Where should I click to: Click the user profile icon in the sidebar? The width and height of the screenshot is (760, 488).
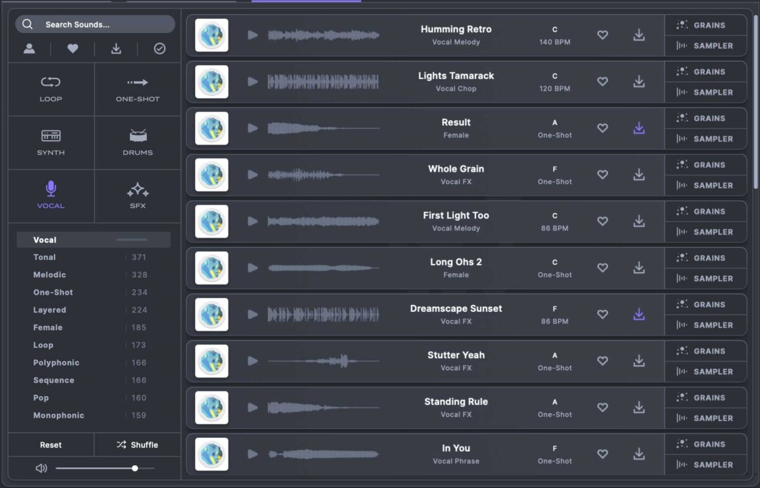pyautogui.click(x=30, y=48)
